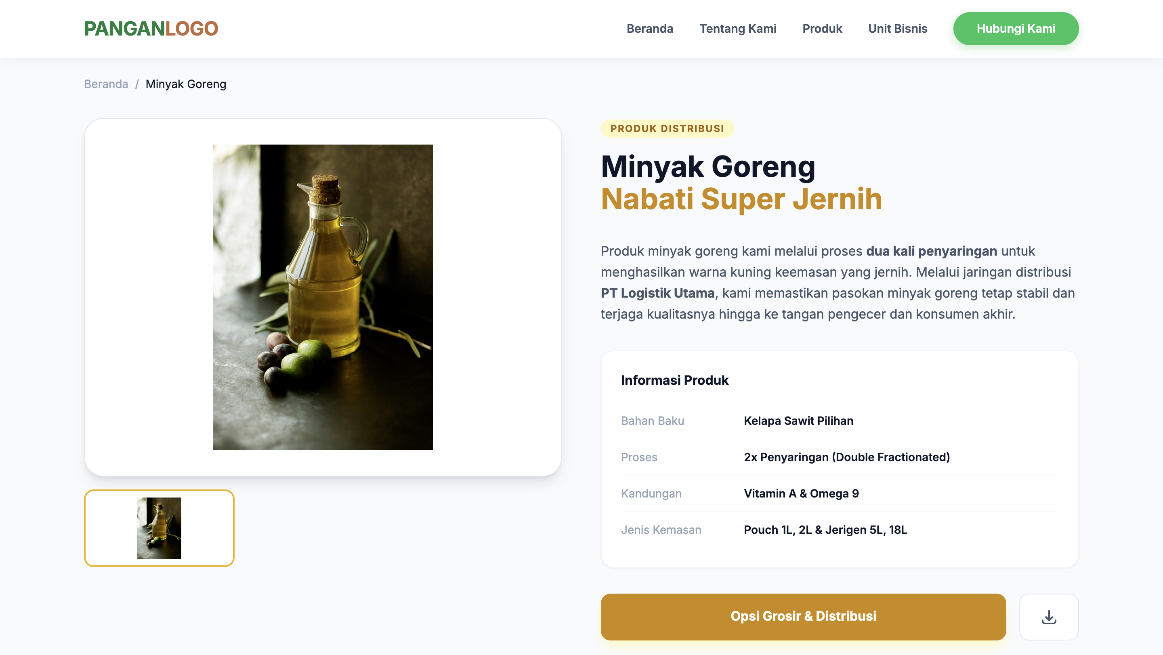Click the PRODUK DISTRIBUSI badge
The width and height of the screenshot is (1163, 655).
666,129
